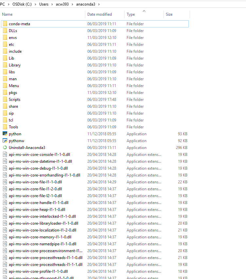Navigate to Users in the address bar
Image resolution: width=246 pixels, height=279 pixels.
point(44,4)
